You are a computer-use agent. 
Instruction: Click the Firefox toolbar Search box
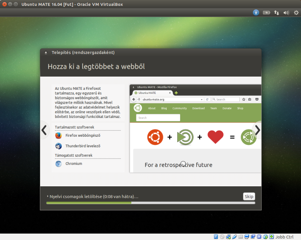[226, 99]
